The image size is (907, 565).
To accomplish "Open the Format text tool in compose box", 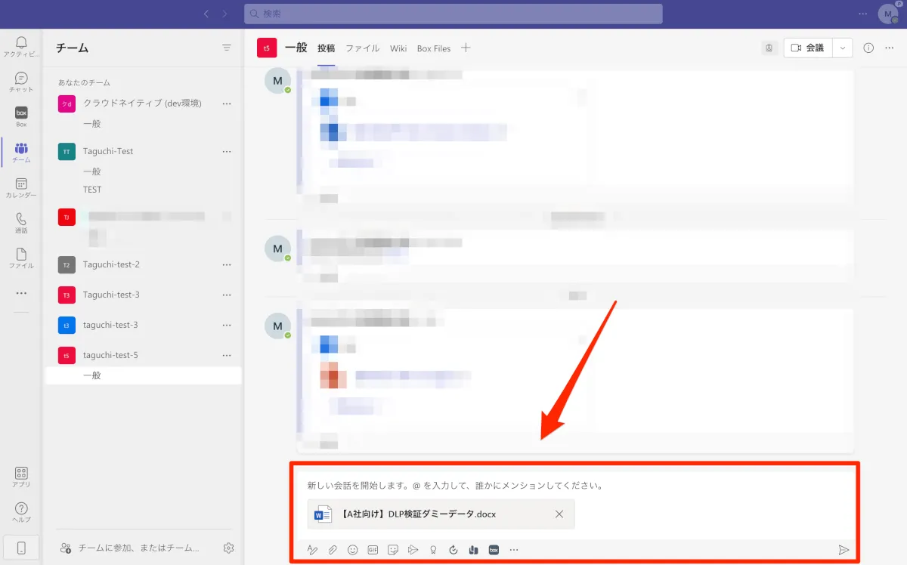I will [312, 550].
